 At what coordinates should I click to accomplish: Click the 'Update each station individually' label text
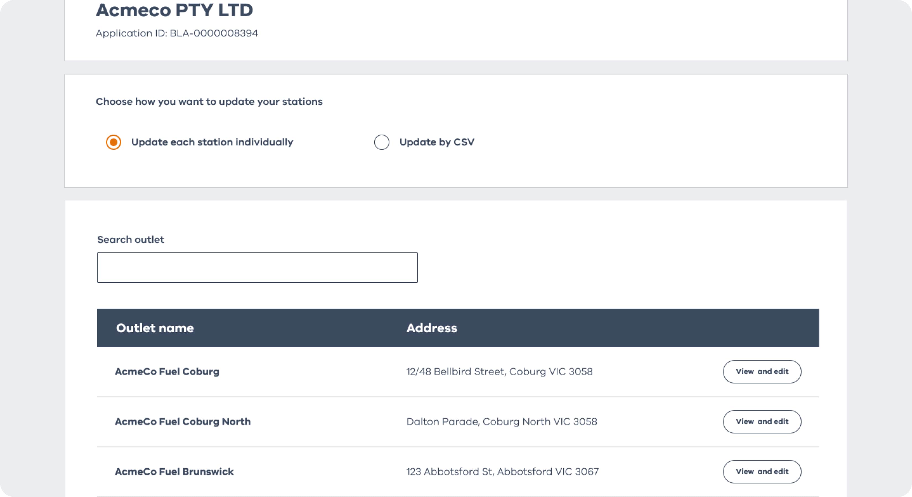[x=212, y=142]
